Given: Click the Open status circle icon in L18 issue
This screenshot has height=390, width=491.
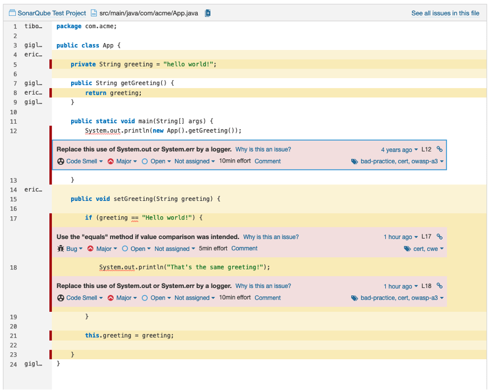Looking at the screenshot, I should [x=145, y=298].
